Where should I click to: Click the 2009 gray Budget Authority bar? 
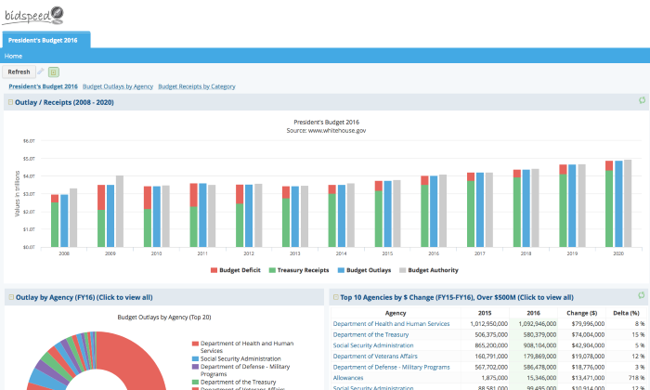(120, 212)
